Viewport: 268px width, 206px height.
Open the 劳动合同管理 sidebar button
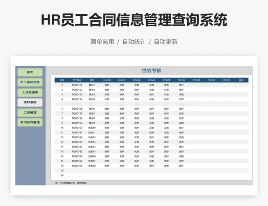[30, 122]
